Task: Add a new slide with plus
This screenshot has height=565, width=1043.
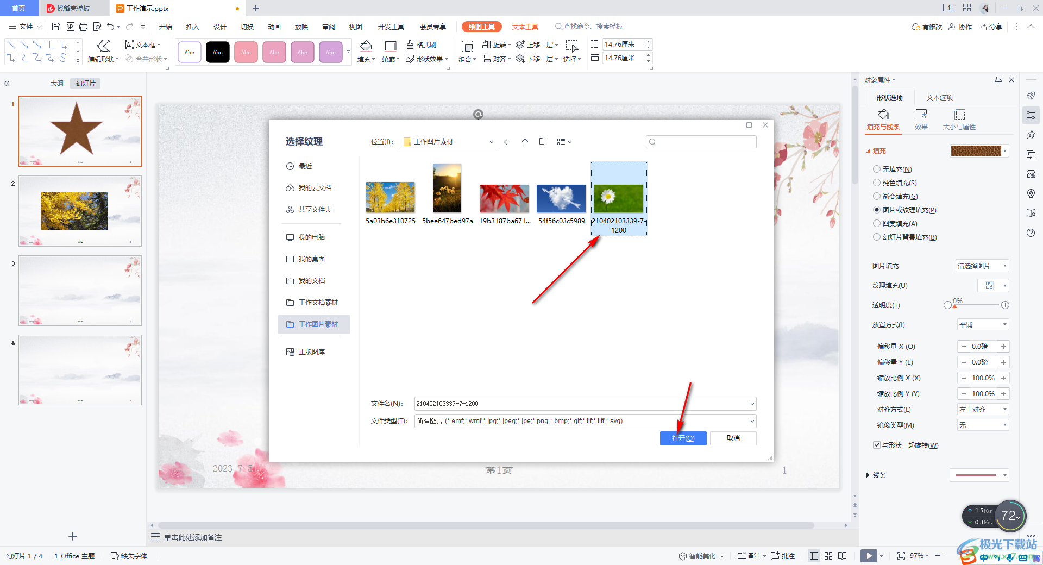Action: coord(73,536)
